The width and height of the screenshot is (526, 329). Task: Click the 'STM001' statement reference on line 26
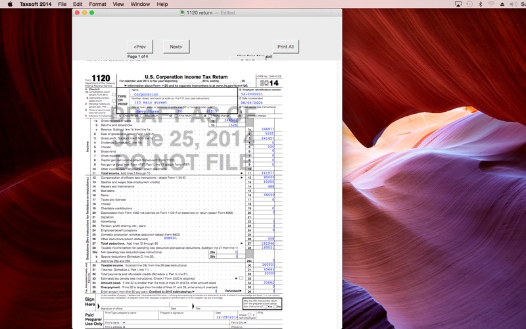(x=170, y=238)
